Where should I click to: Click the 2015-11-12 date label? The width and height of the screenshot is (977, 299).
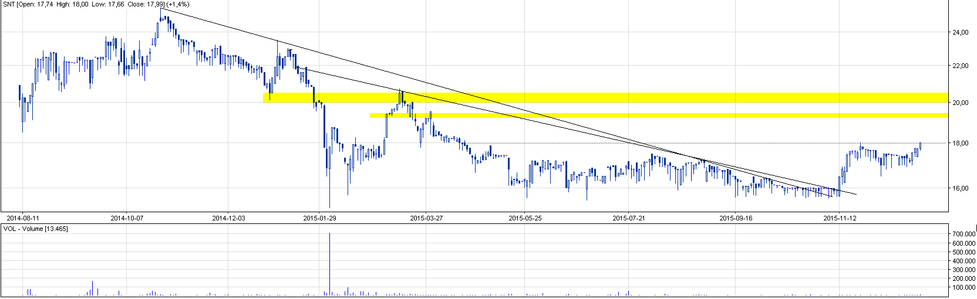coord(840,218)
